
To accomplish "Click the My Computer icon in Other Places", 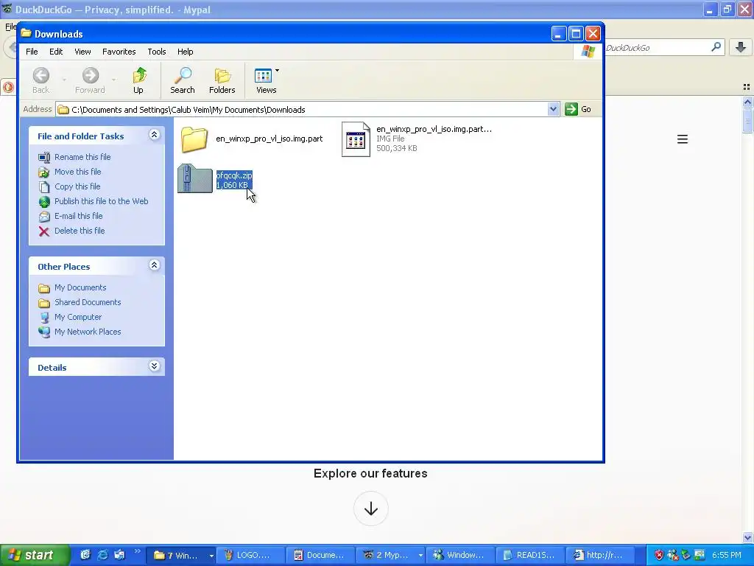I will click(44, 318).
